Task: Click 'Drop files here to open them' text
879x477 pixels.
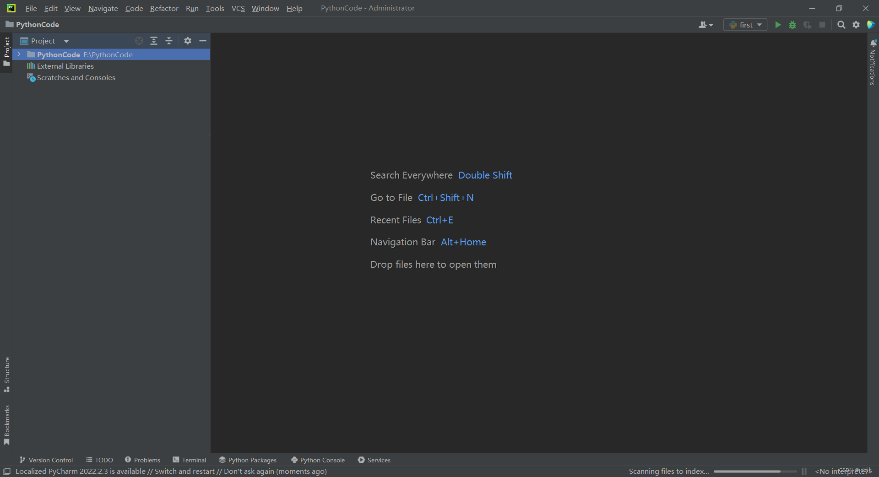Action: point(434,265)
